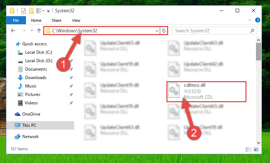Open recent locations dropdown arrow
Screen dimensions: 270x163
[32, 31]
